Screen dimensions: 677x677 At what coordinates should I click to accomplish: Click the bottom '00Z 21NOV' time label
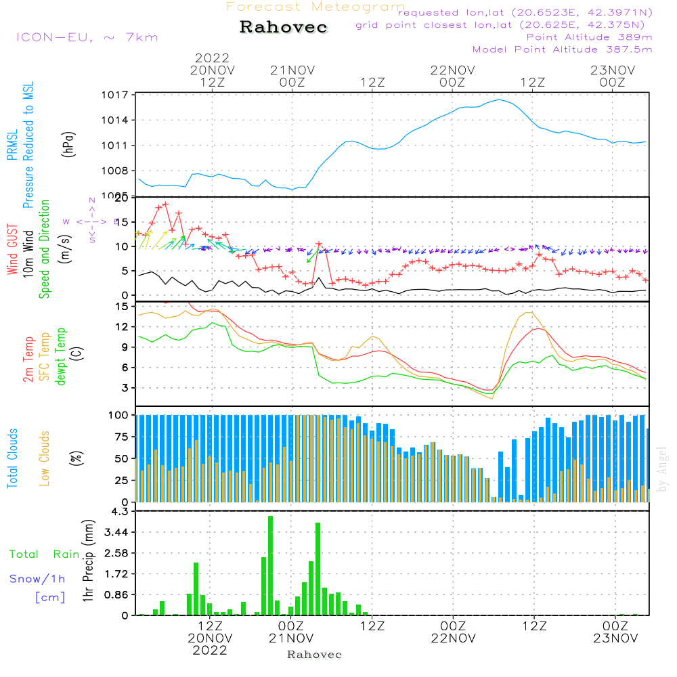291,632
